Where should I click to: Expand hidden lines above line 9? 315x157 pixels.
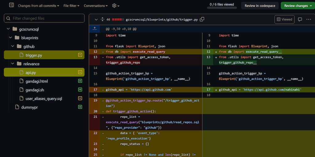[x=94, y=29]
